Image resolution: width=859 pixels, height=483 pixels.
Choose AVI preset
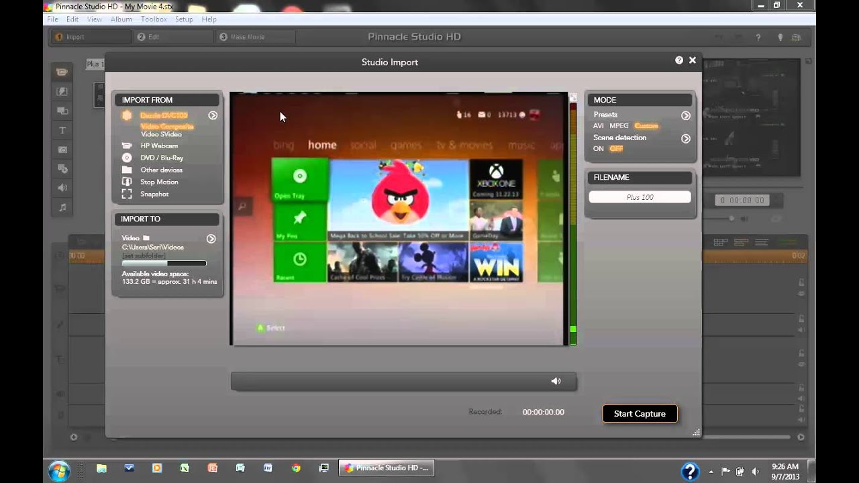tap(599, 126)
